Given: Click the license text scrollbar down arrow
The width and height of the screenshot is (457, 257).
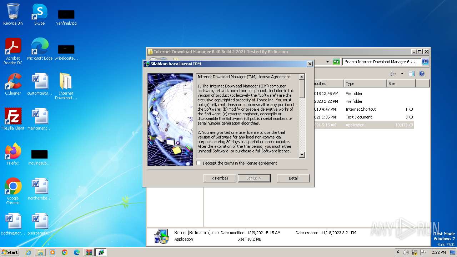Looking at the screenshot, I should (302, 155).
